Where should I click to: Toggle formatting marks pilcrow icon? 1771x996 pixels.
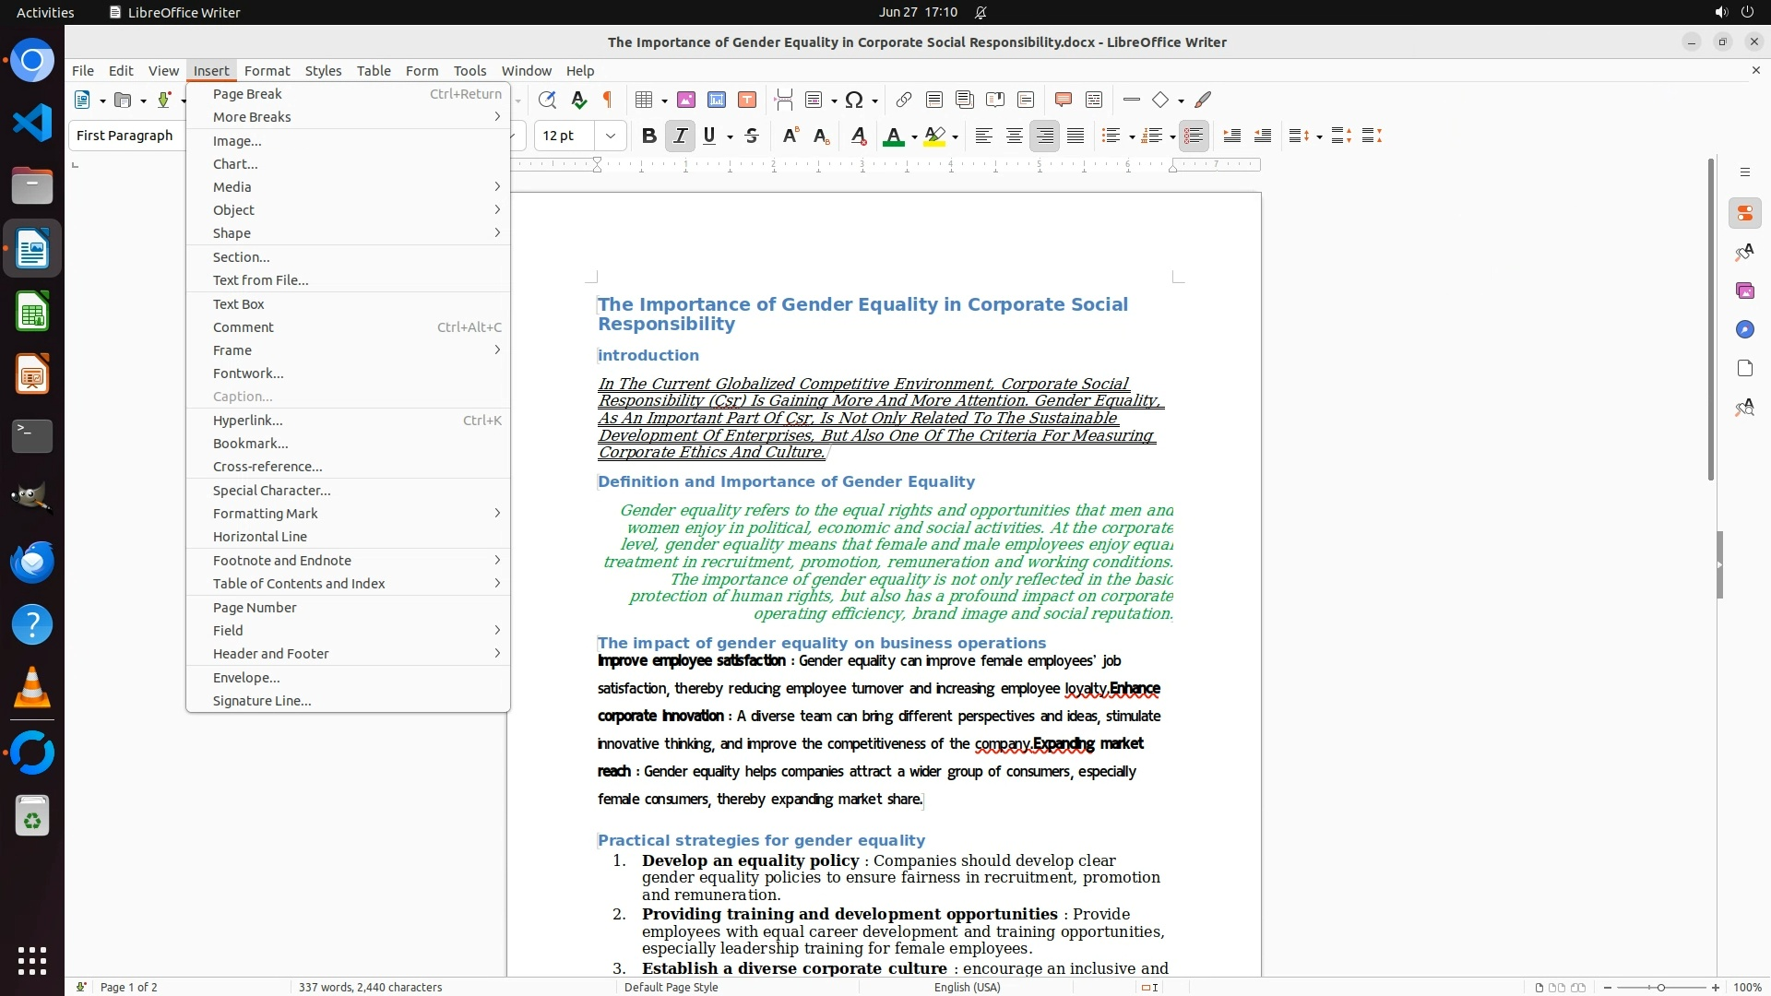click(608, 100)
